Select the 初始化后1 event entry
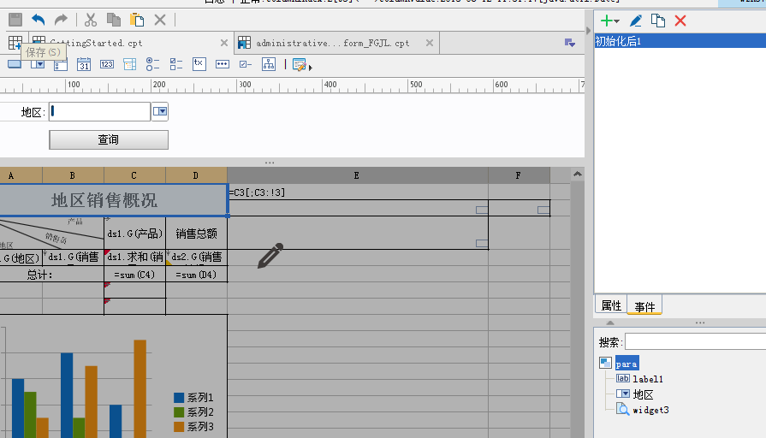Viewport: 766px width, 438px height. point(680,41)
